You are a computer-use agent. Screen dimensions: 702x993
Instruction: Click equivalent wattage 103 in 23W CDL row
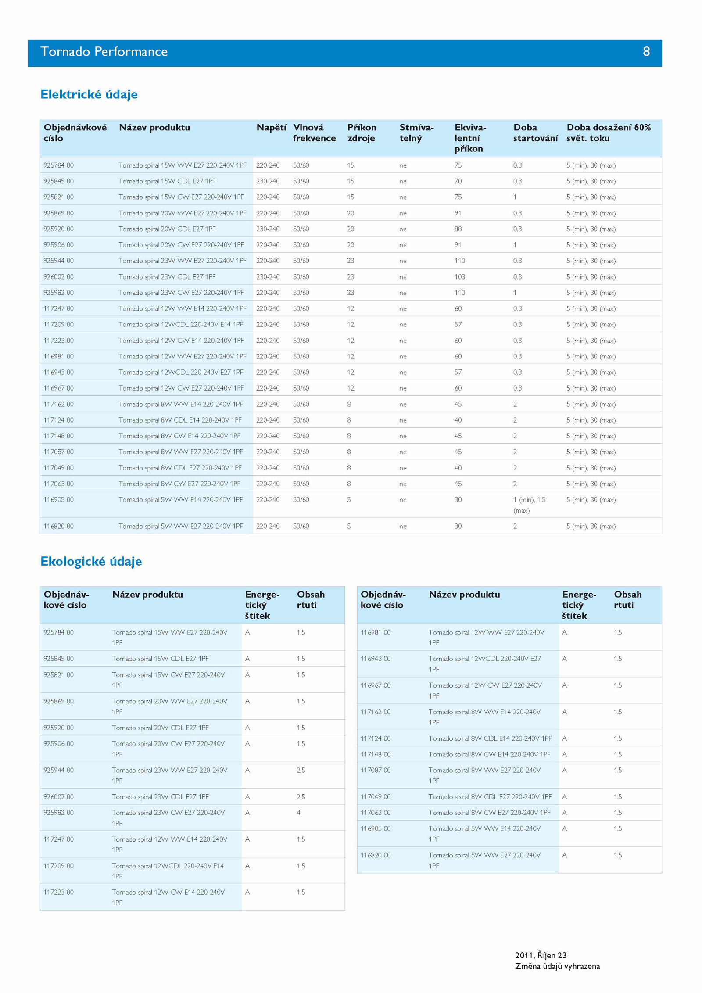pyautogui.click(x=459, y=277)
